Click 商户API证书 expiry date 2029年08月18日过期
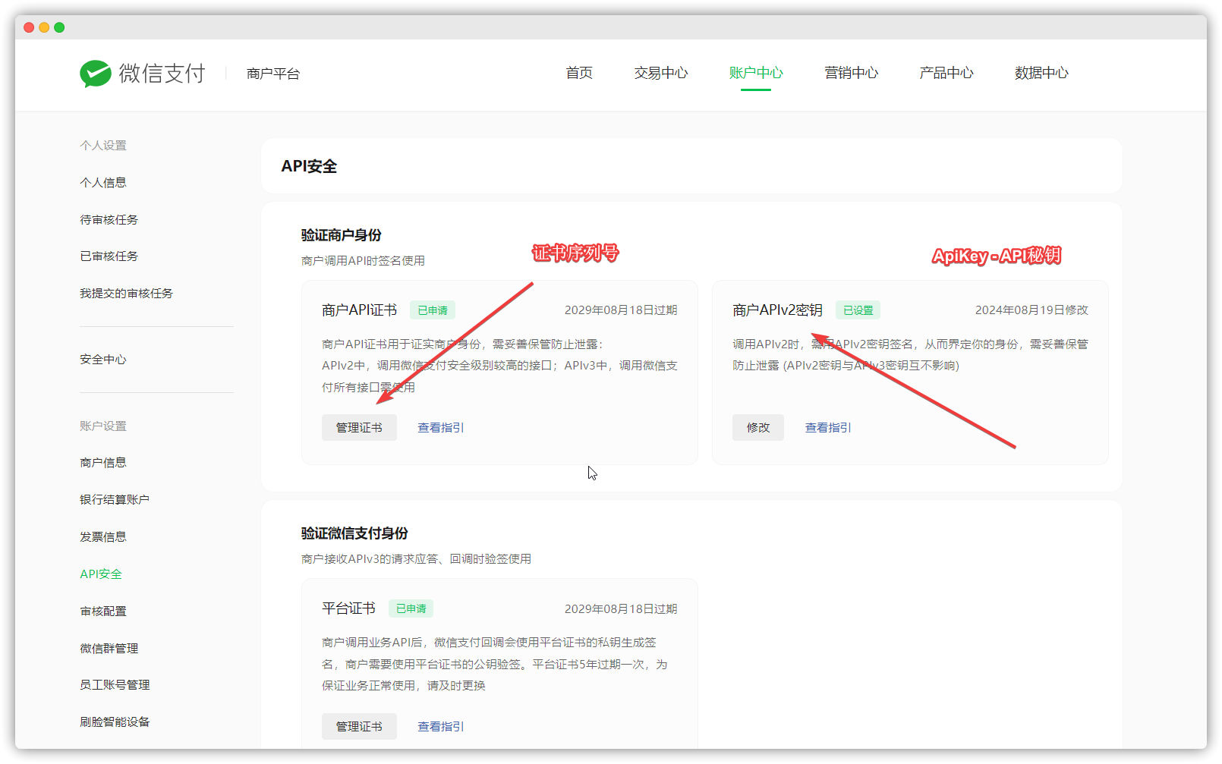This screenshot has width=1222, height=764. point(621,310)
